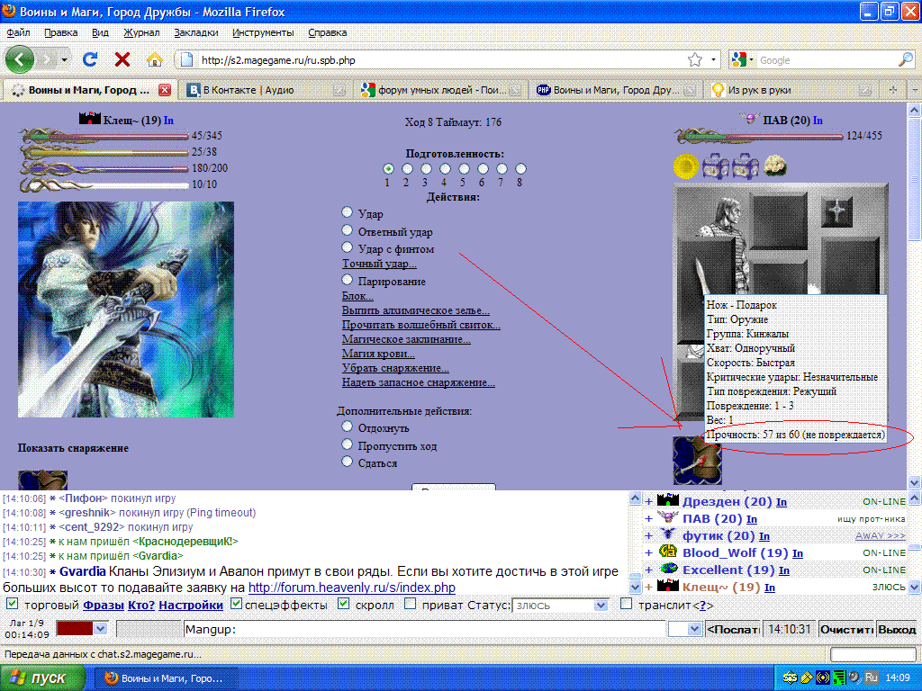Open the new tab button in tab bar

pyautogui.click(x=893, y=90)
